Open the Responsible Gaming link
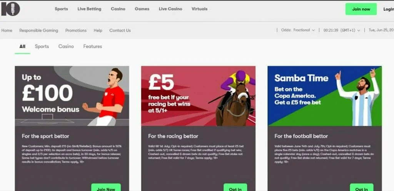The image size is (394, 191). tap(39, 31)
